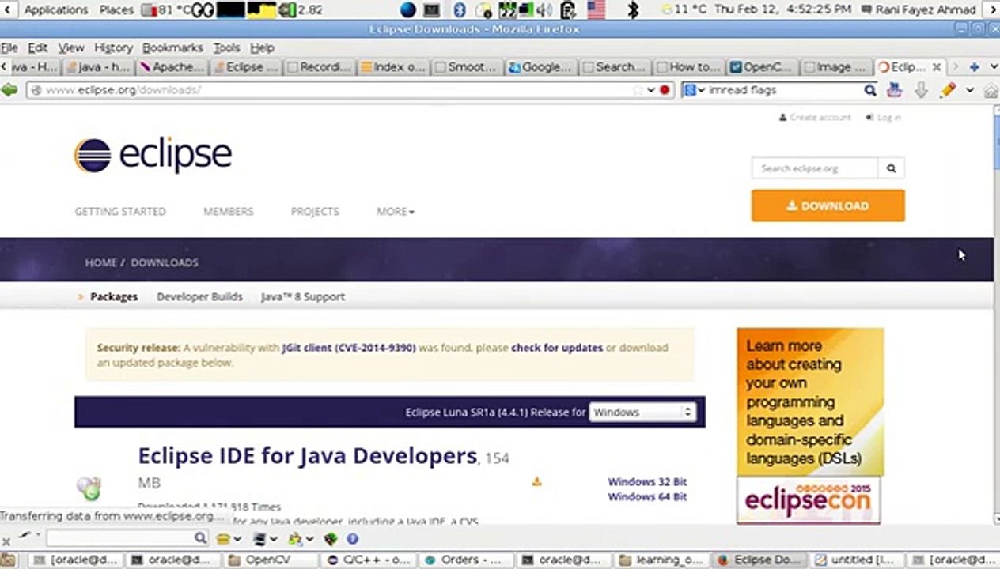1000x569 pixels.
Task: Click the orange DOWNLOAD button
Action: point(828,205)
